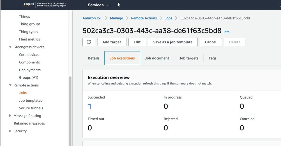Click the AWS logo in header
The height and width of the screenshot is (146, 281).
[x=29, y=5]
